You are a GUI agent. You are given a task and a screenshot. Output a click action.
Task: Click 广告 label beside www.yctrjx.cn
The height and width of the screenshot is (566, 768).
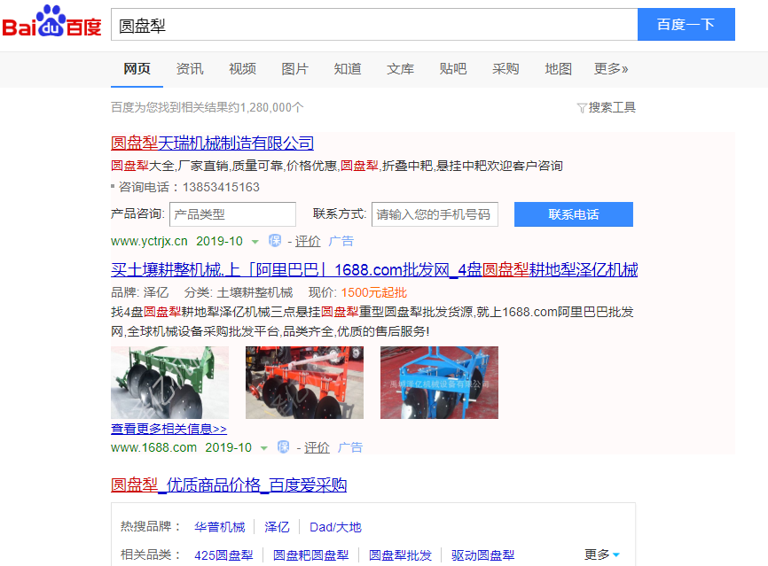pyautogui.click(x=341, y=241)
